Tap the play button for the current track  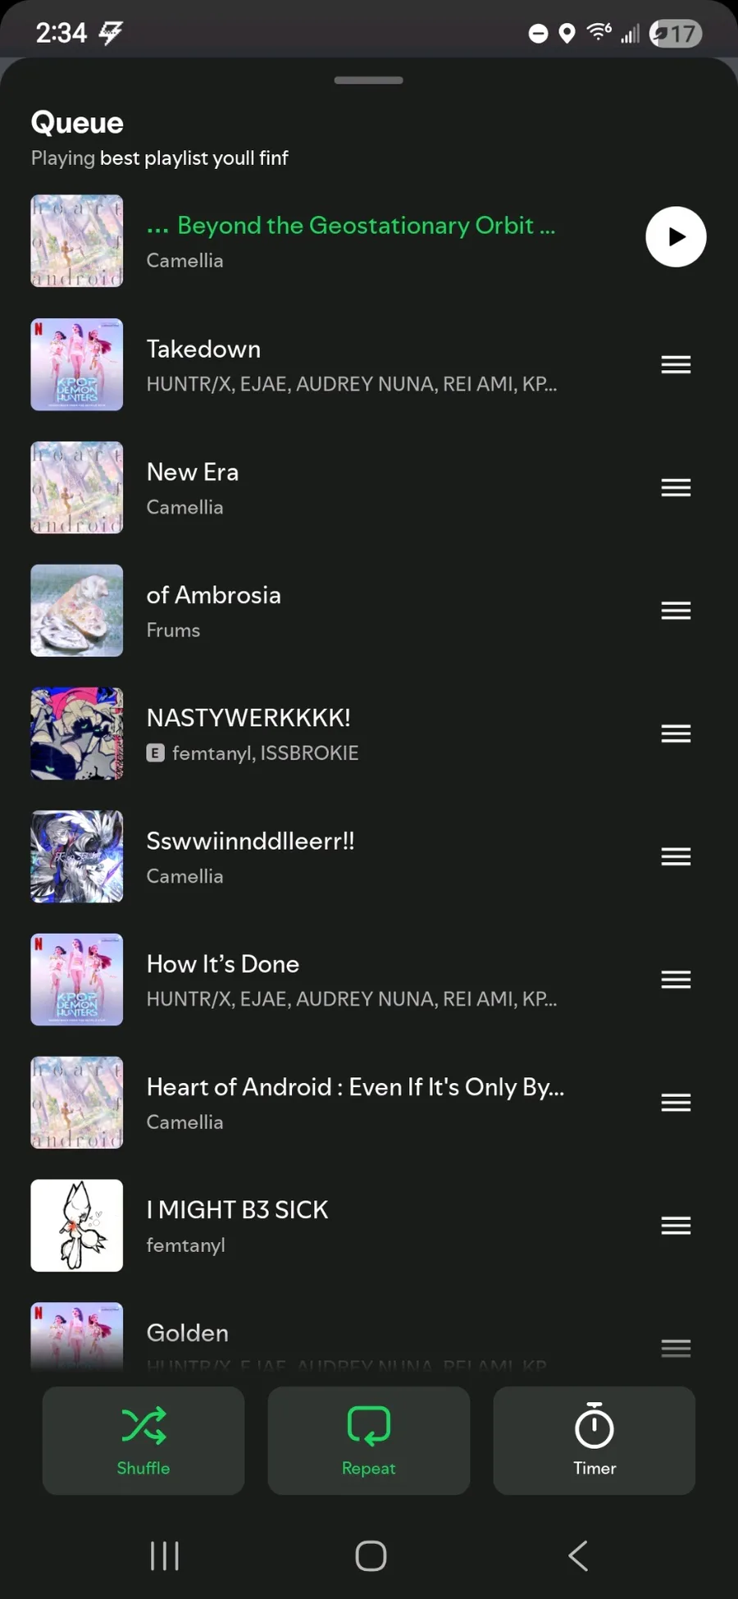click(x=676, y=237)
